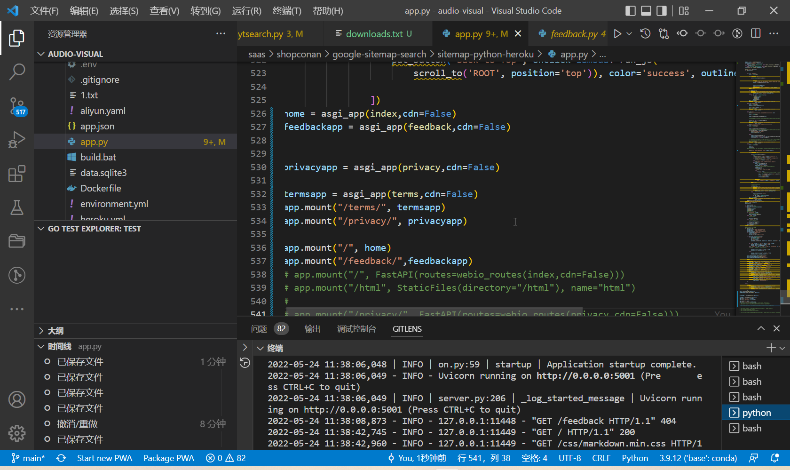The image size is (790, 470).
Task: Open Run and Debug view
Action: point(17,140)
